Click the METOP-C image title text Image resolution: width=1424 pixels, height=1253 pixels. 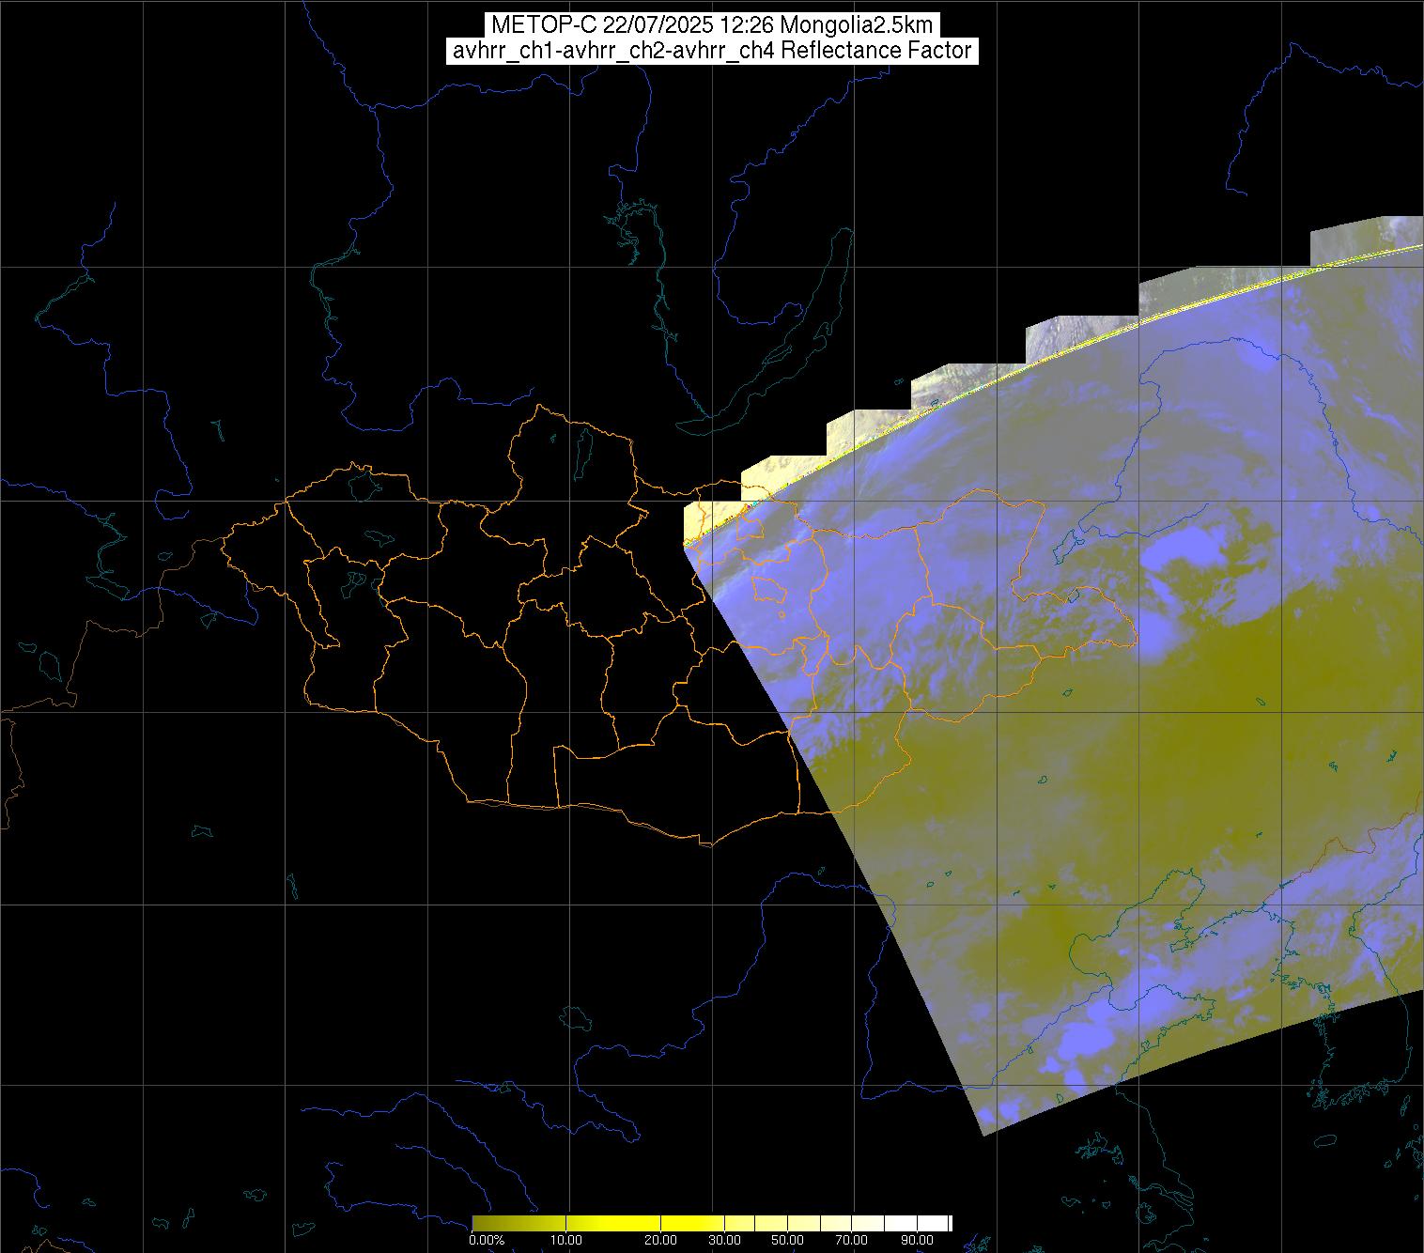(712, 25)
